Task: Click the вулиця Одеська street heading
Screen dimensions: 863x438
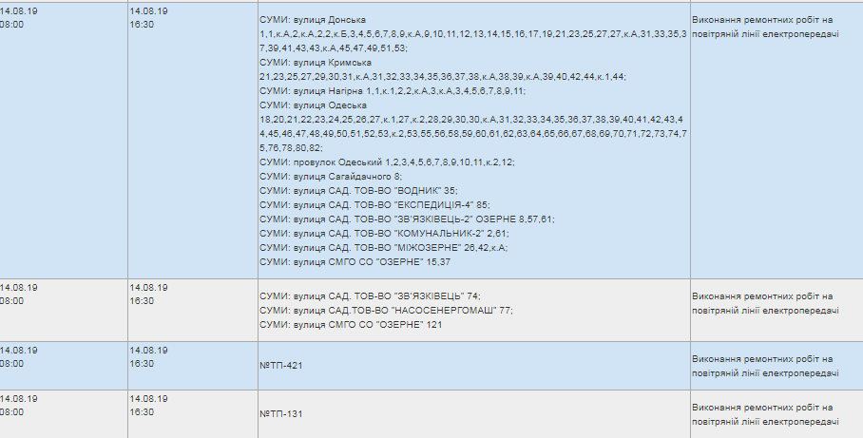Action: coord(313,105)
